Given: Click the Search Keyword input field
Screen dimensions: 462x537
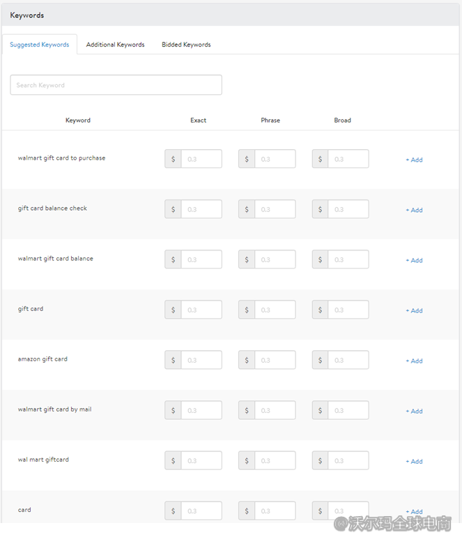Looking at the screenshot, I should (116, 85).
